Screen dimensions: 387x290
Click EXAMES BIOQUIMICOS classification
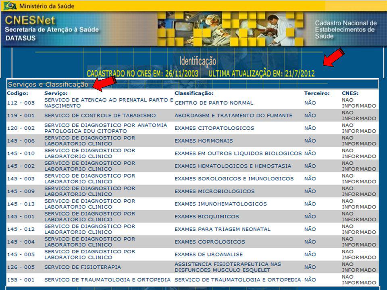tap(207, 217)
